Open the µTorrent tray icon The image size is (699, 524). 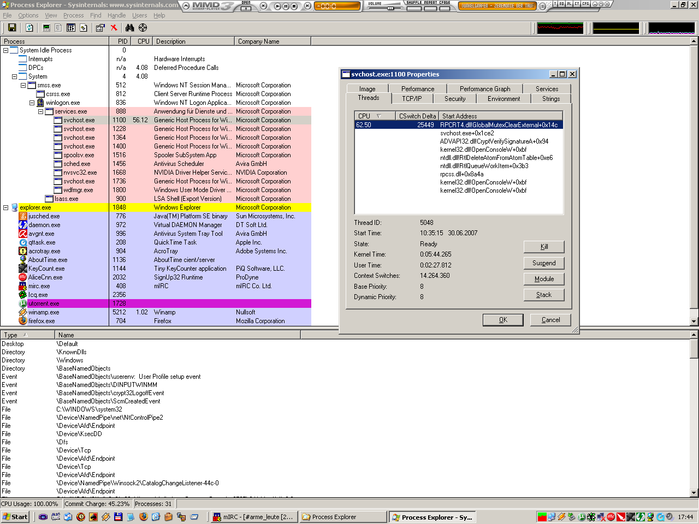pyautogui.click(x=580, y=517)
